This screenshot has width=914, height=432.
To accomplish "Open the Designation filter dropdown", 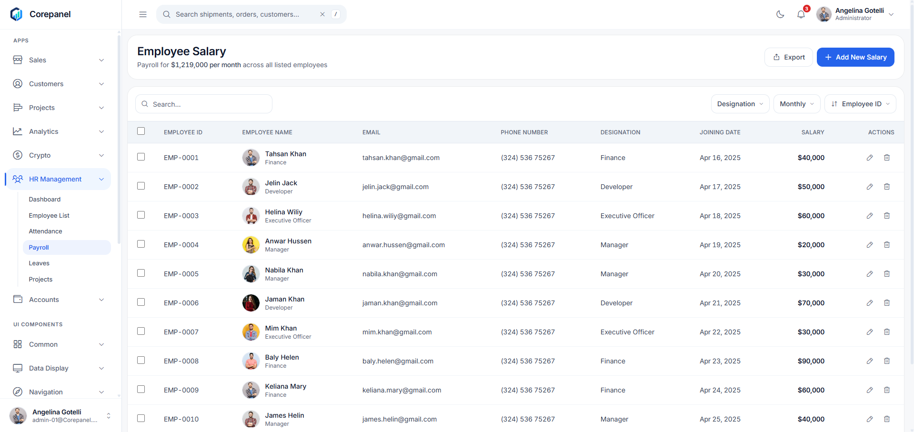I will (740, 104).
